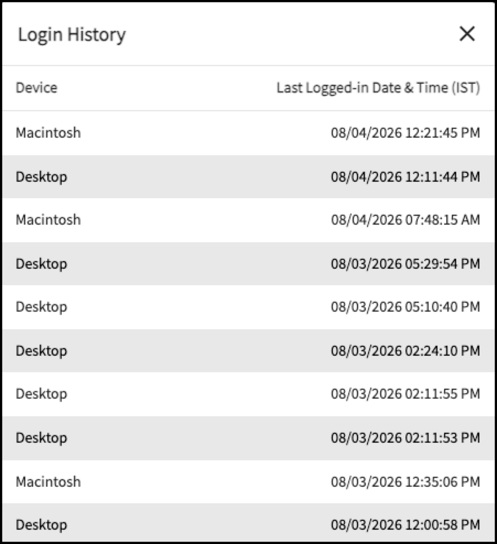This screenshot has width=497, height=544.
Task: Choose Desktop entry at 05:29:54 PM
Action: [248, 264]
